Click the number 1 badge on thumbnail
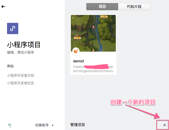This screenshot has height=130, width=169. coord(73,18)
